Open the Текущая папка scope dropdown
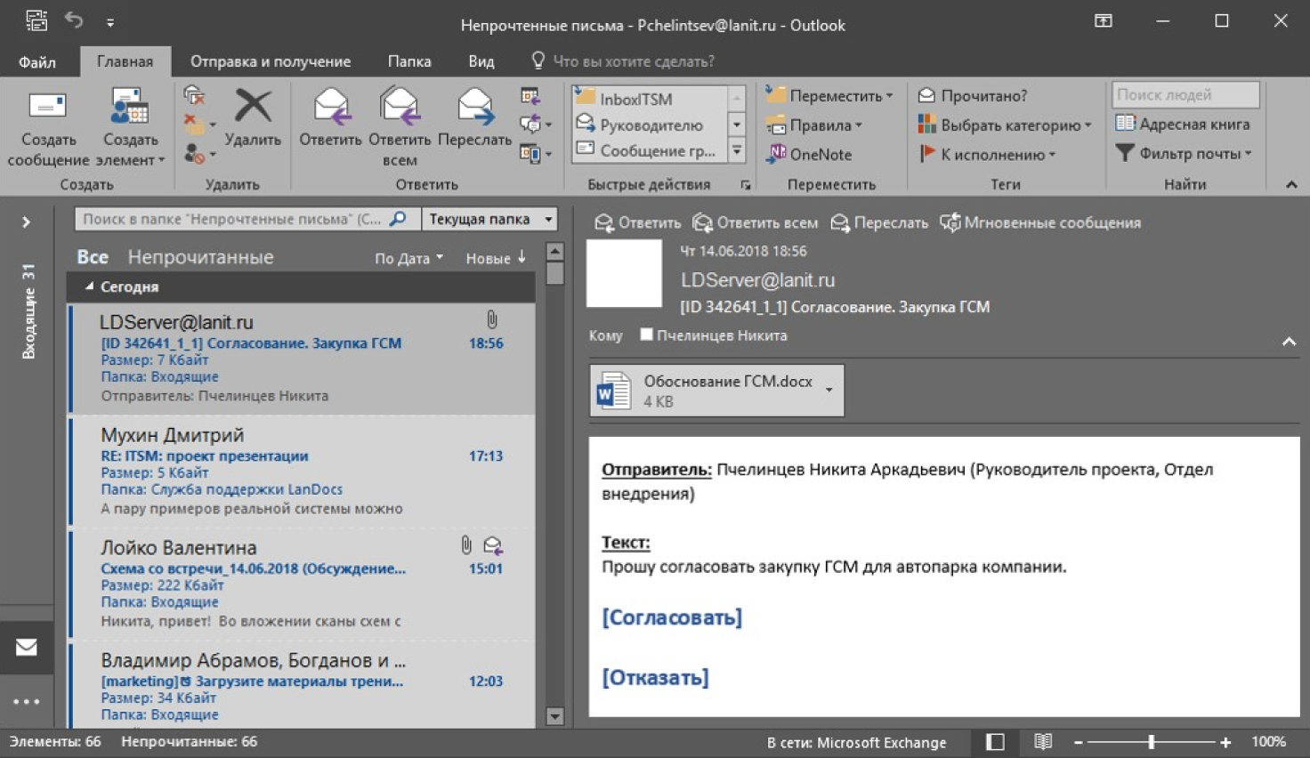This screenshot has width=1310, height=758. click(x=489, y=219)
